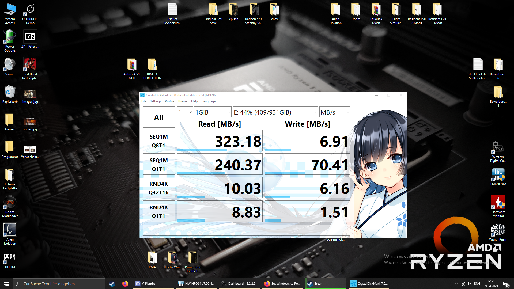Run the SEQ1M Q8T1 test

click(x=158, y=141)
